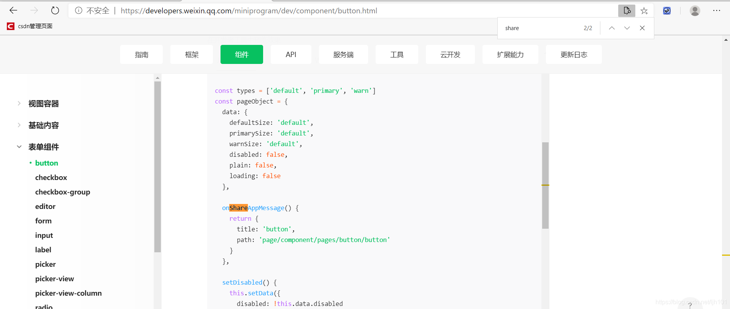The width and height of the screenshot is (730, 309).
Task: Open the blue browser extension icon
Action: click(x=667, y=11)
